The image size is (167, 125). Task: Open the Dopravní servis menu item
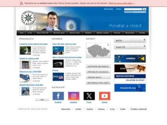click(x=74, y=33)
